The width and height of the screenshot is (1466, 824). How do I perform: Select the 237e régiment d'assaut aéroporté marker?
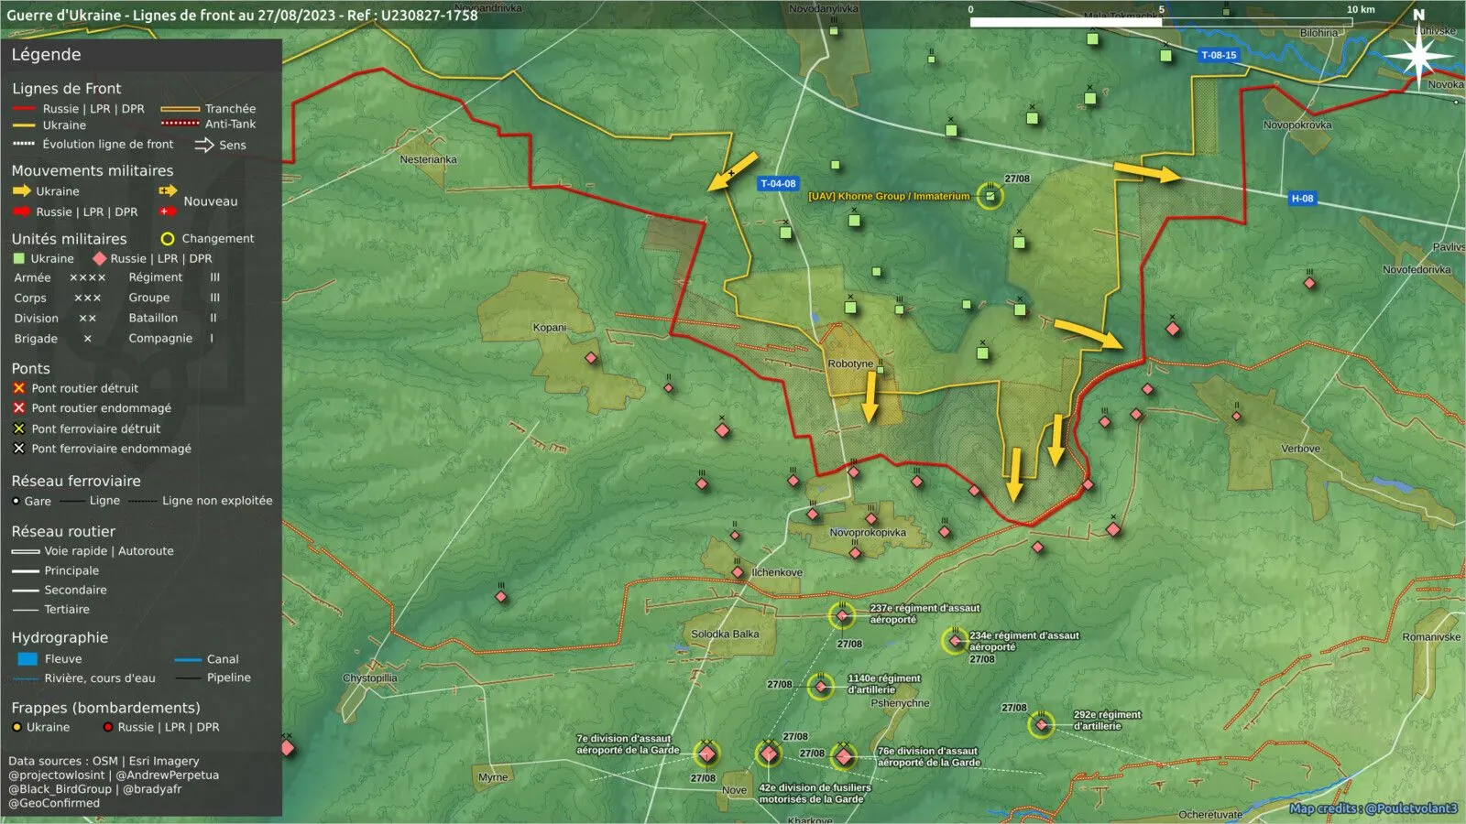click(842, 616)
